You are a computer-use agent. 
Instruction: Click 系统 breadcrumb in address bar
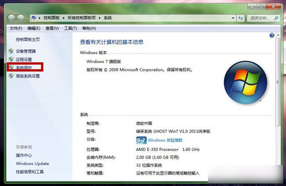pos(107,18)
